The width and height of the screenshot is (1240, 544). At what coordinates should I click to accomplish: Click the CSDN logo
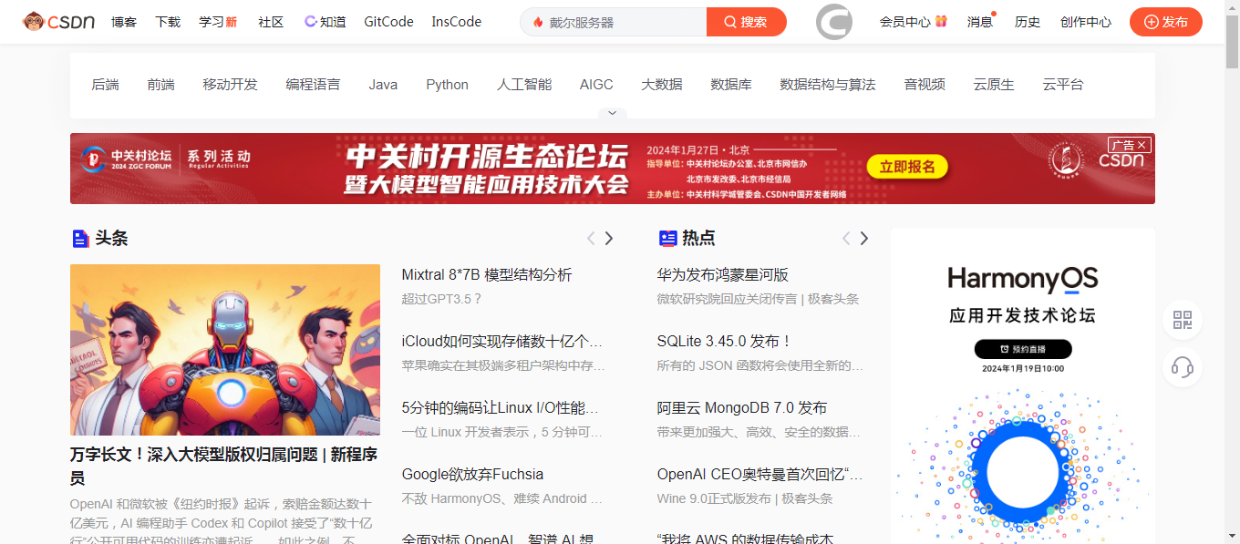(x=59, y=21)
